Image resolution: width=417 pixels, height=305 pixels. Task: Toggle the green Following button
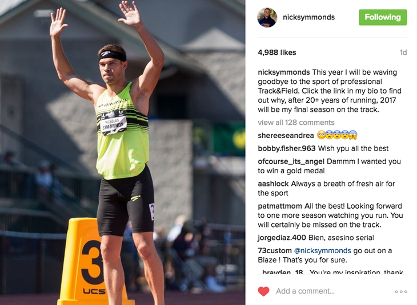[x=383, y=17]
